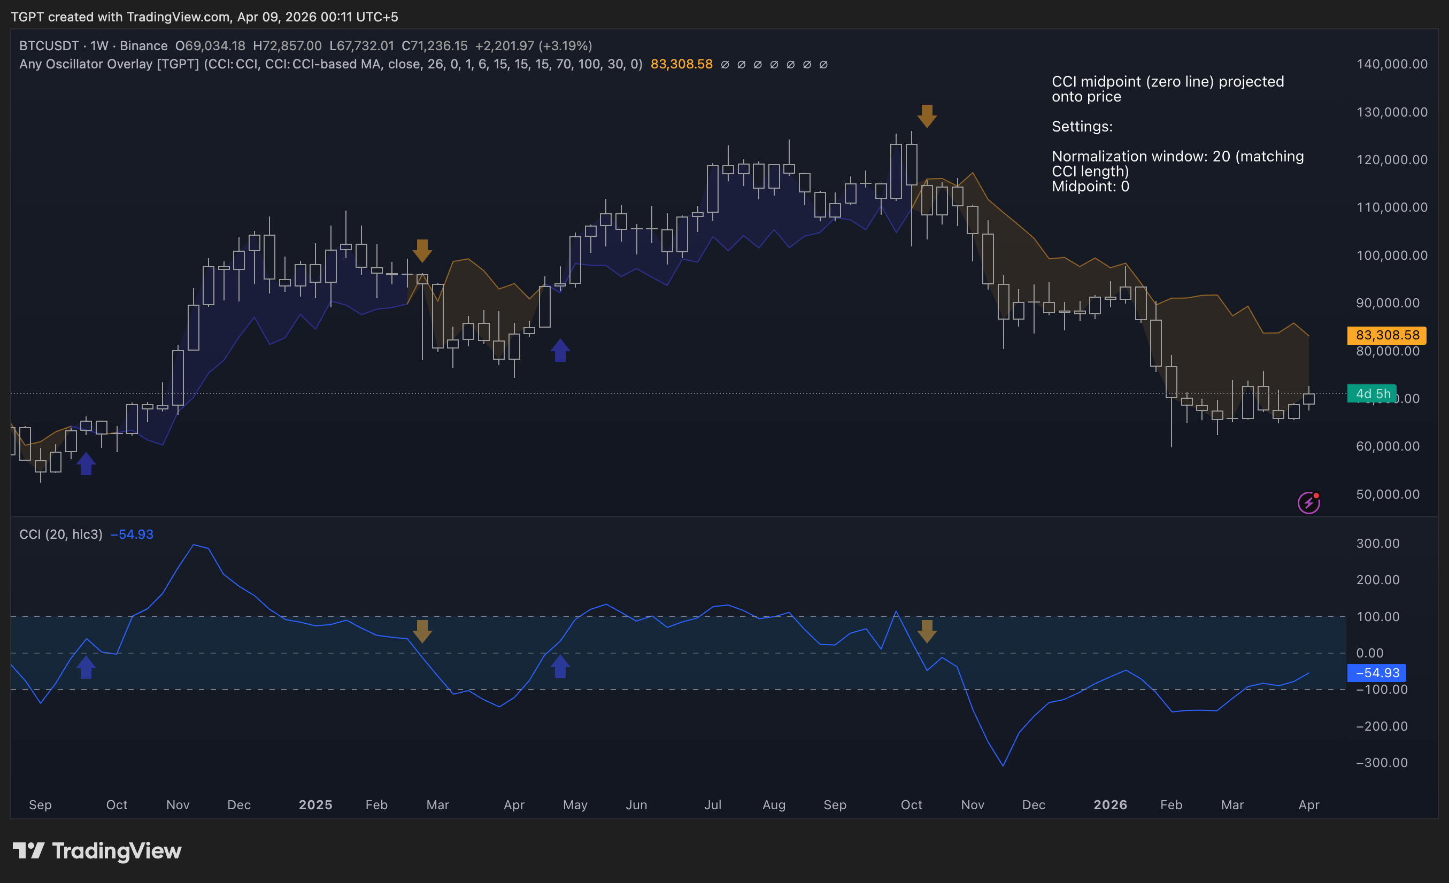Click the 50,000.00 price axis label
The width and height of the screenshot is (1449, 883).
[x=1388, y=494]
